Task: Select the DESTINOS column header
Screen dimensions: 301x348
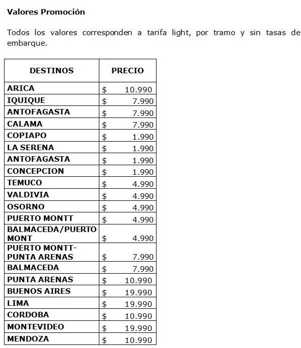Action: [52, 71]
